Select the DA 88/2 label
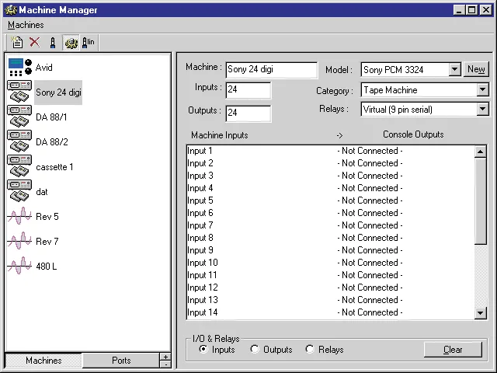Viewport: 497px width, 373px height. click(x=52, y=141)
